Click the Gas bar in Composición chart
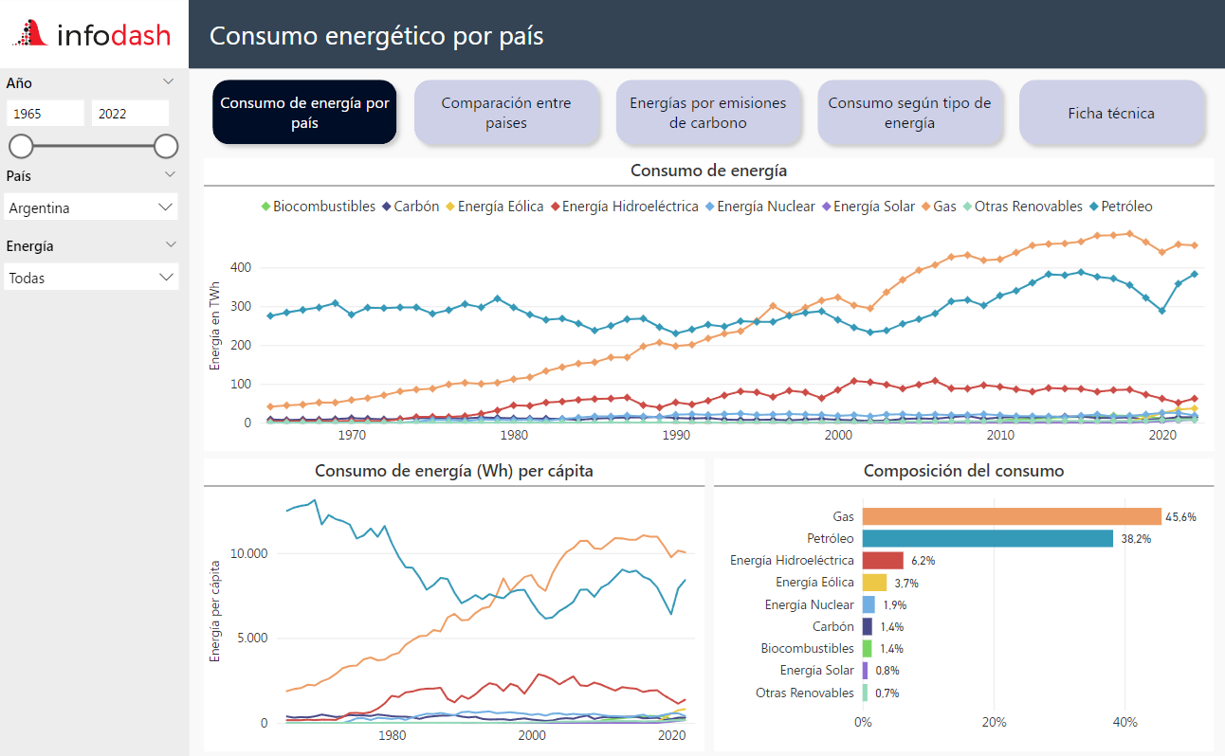1225x756 pixels. [1012, 516]
